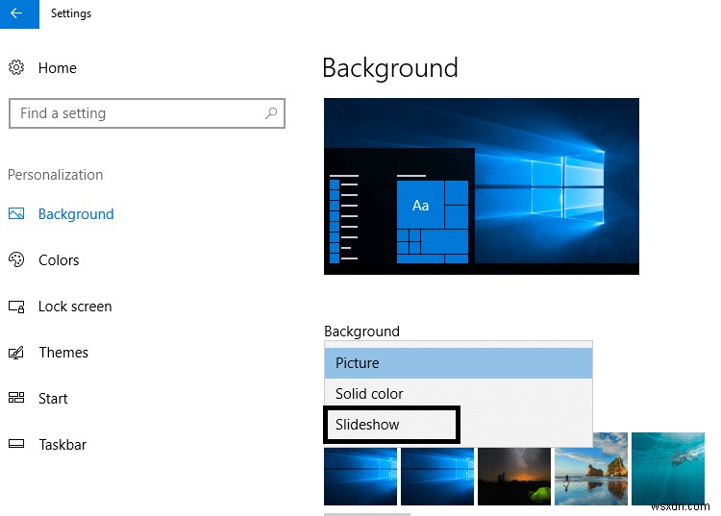This screenshot has height=516, width=721.
Task: Click the magnifier icon in the search box
Action: point(271,113)
